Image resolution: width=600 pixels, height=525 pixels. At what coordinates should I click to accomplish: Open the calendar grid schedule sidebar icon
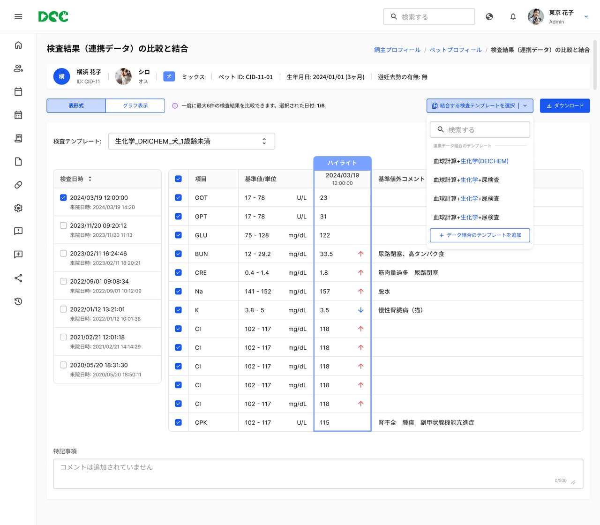pyautogui.click(x=18, y=115)
